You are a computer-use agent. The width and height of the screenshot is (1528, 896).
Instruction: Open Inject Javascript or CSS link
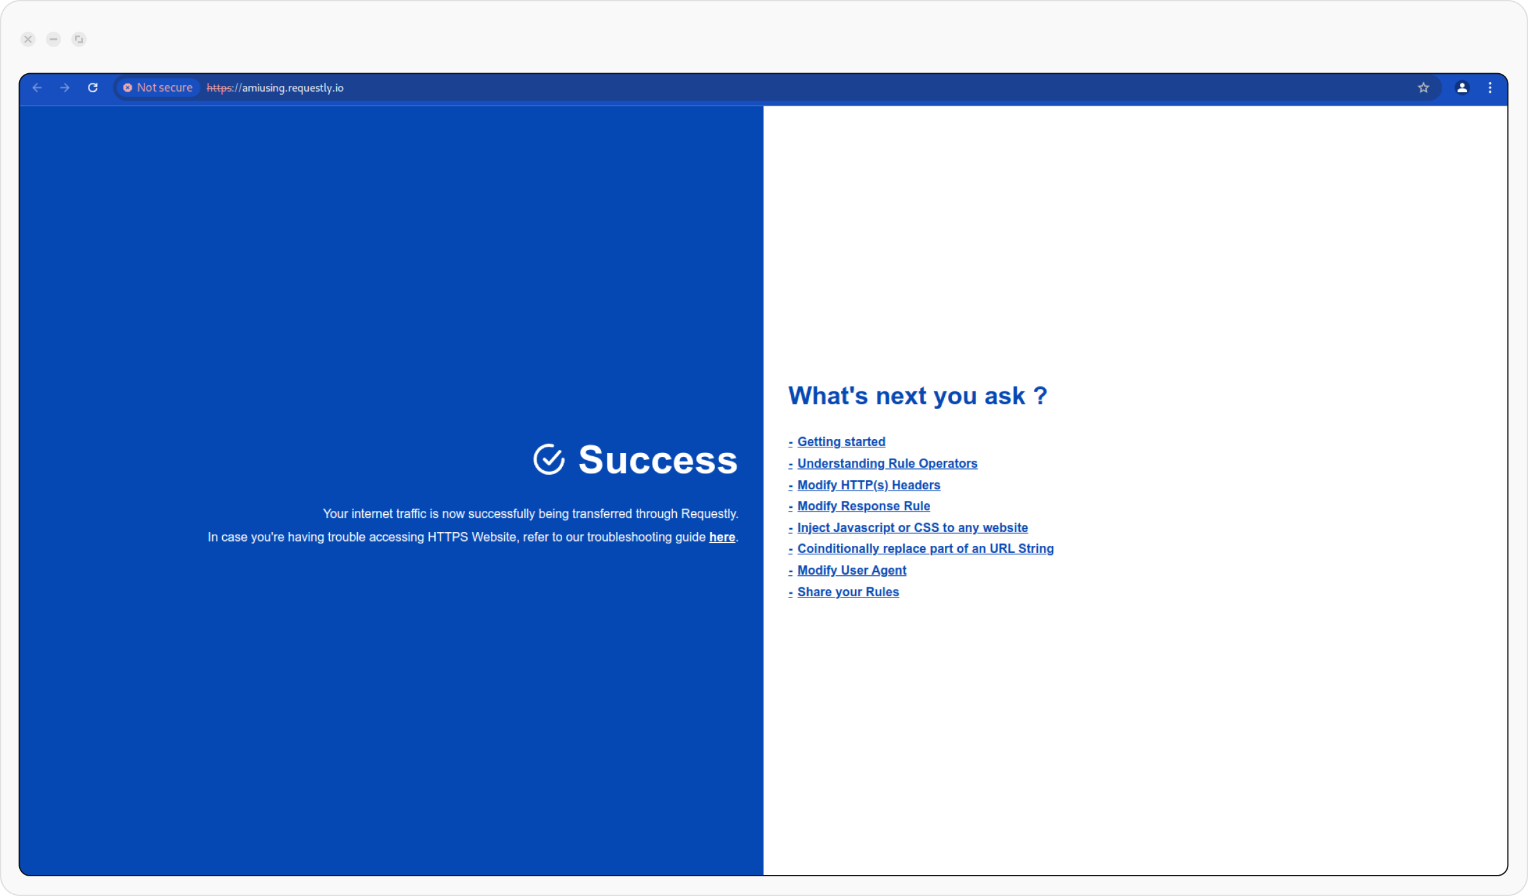coord(912,528)
